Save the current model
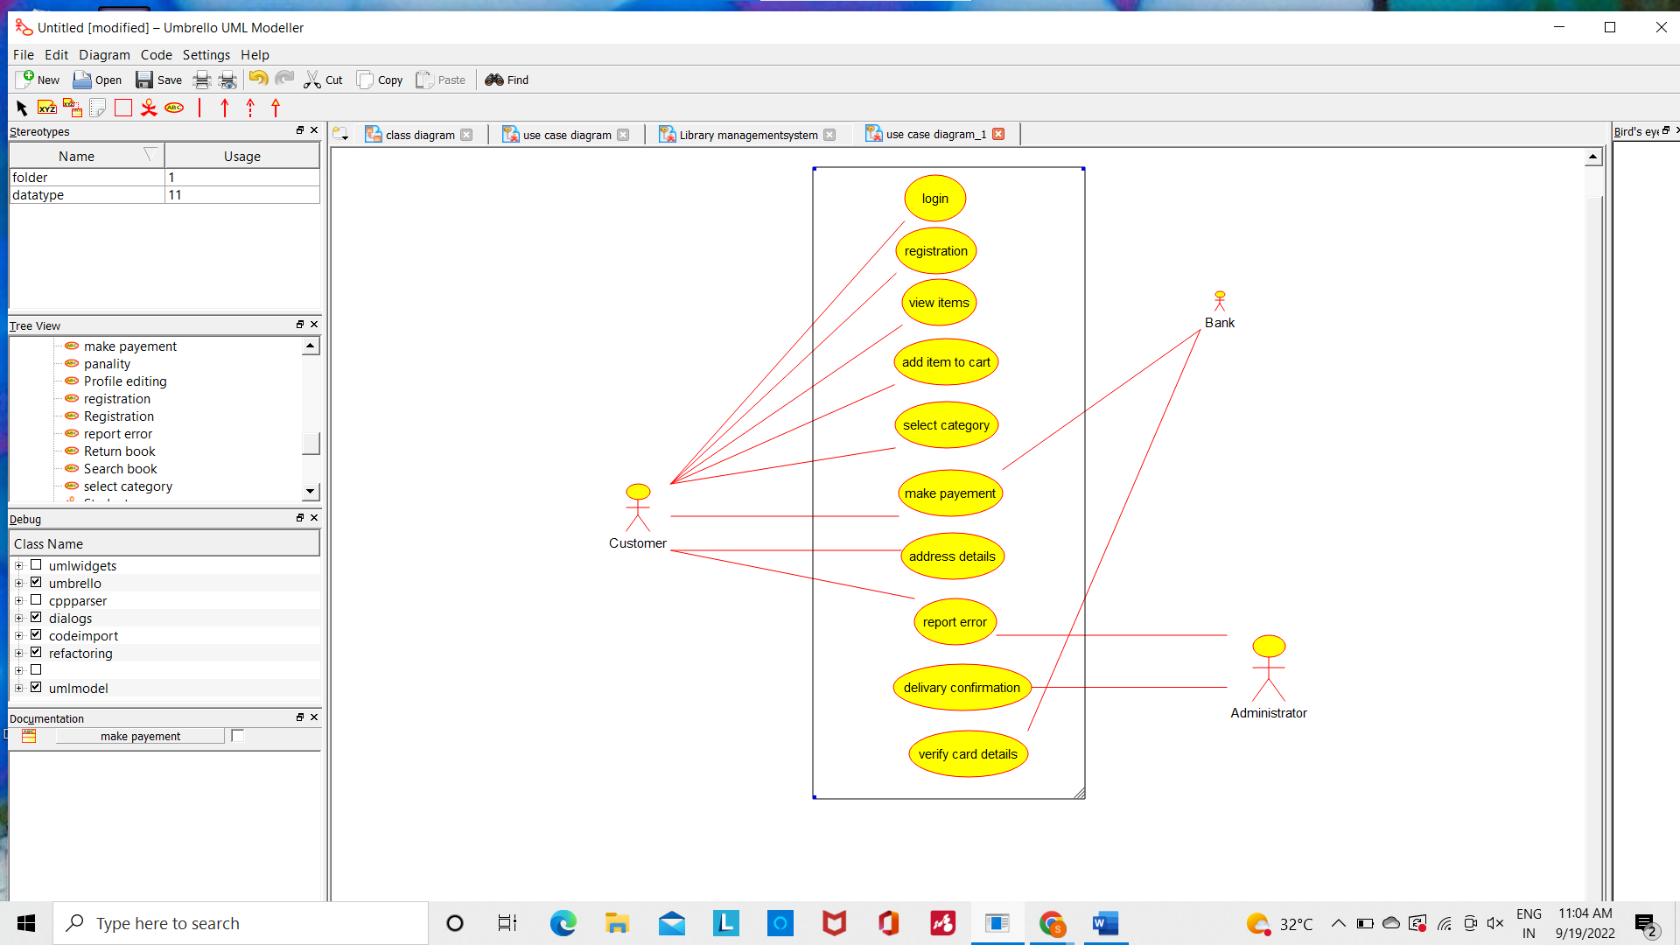 click(x=158, y=80)
